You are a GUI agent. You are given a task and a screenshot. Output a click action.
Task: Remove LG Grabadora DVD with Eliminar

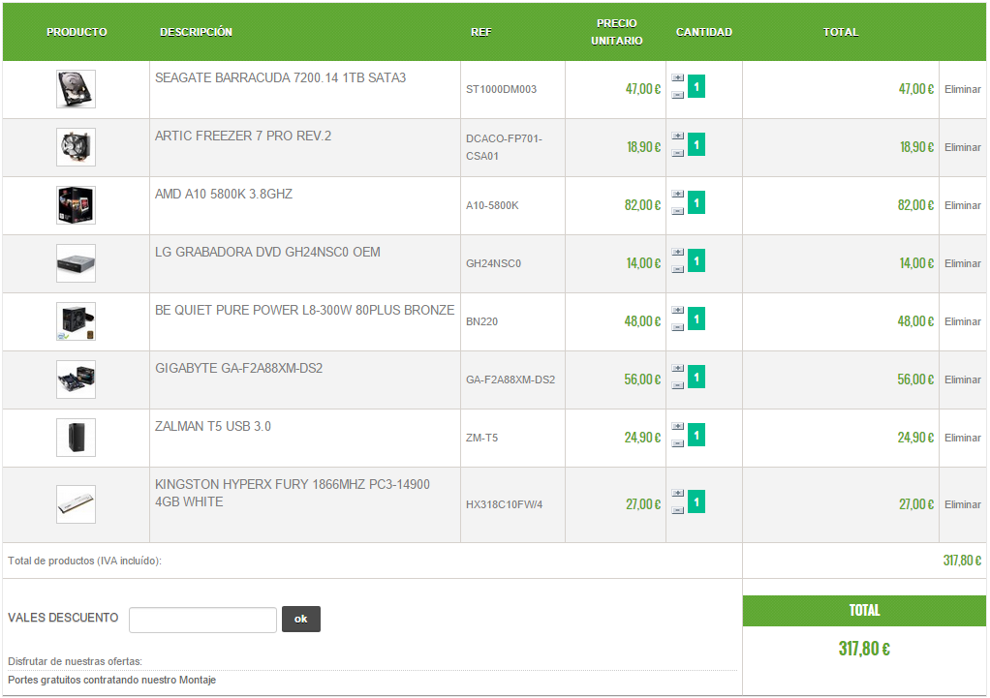click(x=962, y=263)
